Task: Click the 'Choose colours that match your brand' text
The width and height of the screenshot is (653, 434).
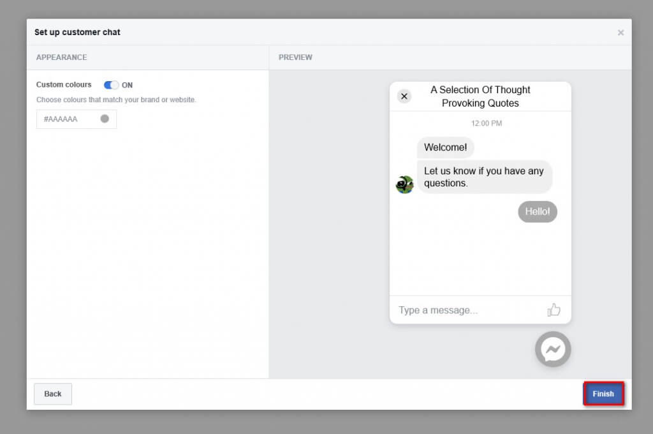Action: click(116, 100)
